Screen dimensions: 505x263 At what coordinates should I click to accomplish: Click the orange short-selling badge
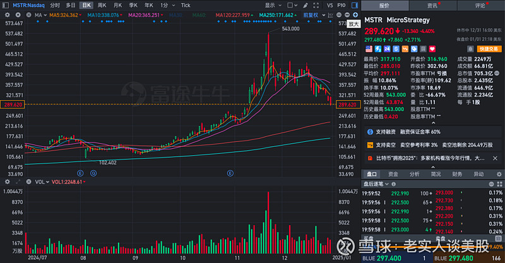[x=405, y=49]
